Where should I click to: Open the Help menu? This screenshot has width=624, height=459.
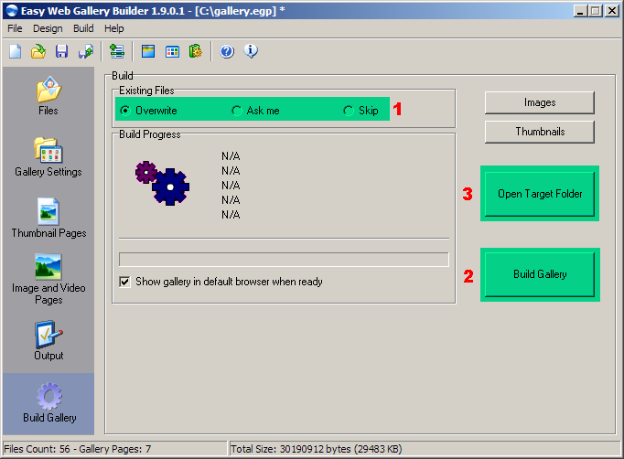[x=114, y=28]
